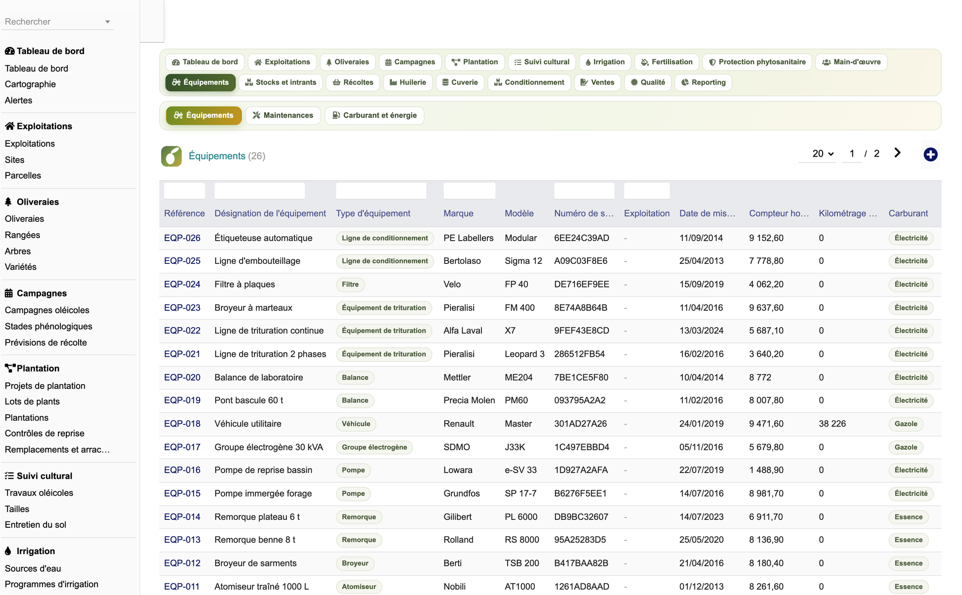962x595 pixels.
Task: Click the Filtre type badge for EQP-024
Action: tap(350, 285)
